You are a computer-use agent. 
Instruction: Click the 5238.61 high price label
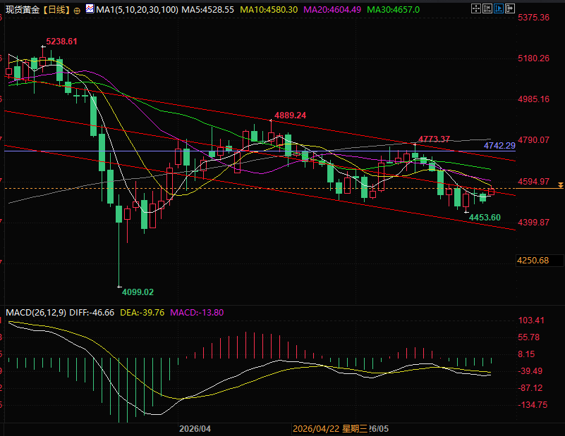61,42
